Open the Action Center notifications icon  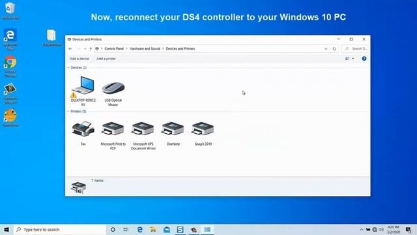click(409, 229)
